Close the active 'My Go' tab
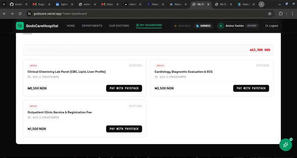The height and width of the screenshot is (158, 297). (x=208, y=4)
